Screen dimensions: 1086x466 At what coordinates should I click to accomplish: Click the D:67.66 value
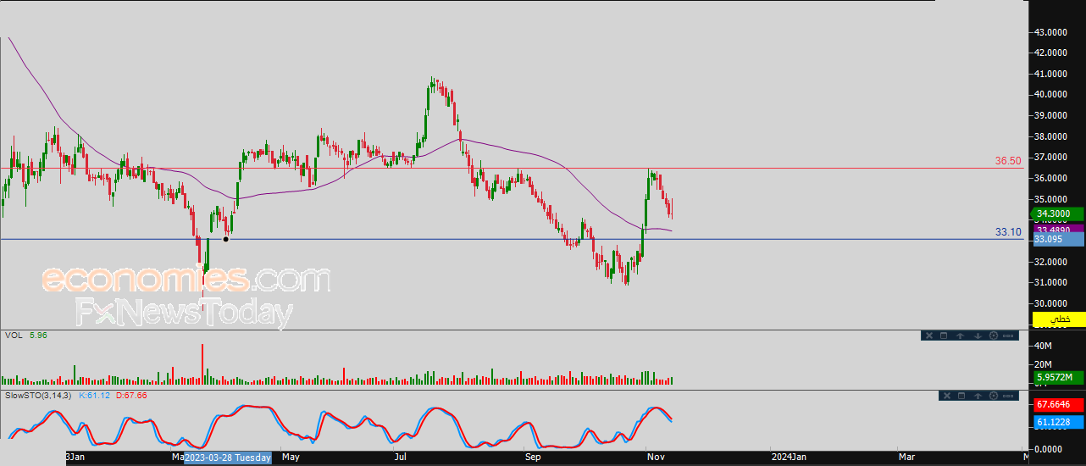point(131,395)
